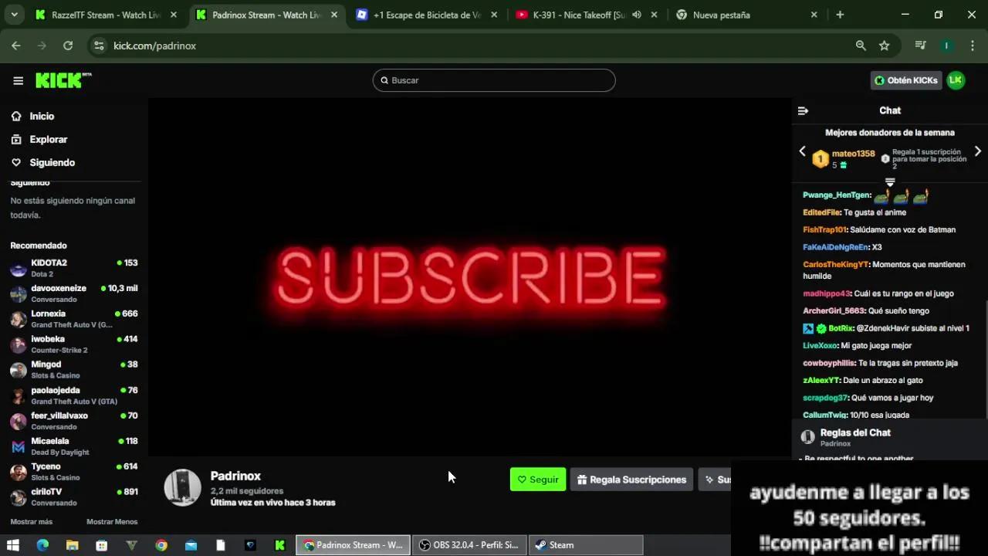Open the media controls icon in Chrome toolbar

[920, 46]
